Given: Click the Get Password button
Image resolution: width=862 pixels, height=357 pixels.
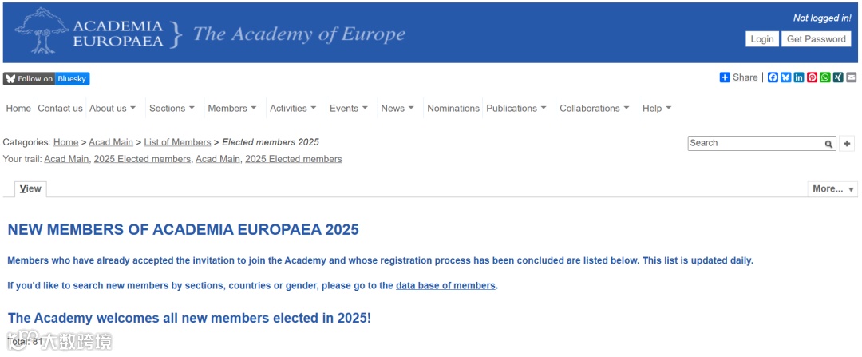Looking at the screenshot, I should click(x=816, y=39).
